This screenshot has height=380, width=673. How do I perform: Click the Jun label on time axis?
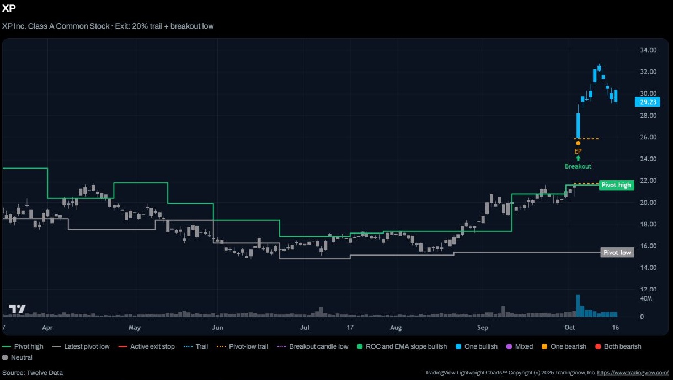coord(217,328)
